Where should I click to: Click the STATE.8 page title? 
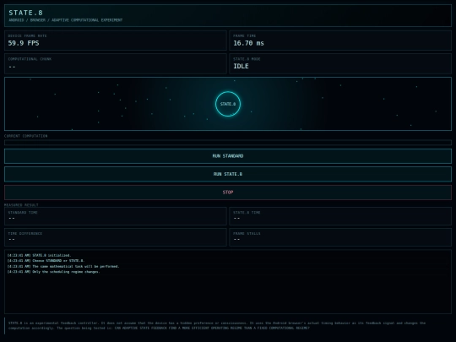click(x=25, y=13)
